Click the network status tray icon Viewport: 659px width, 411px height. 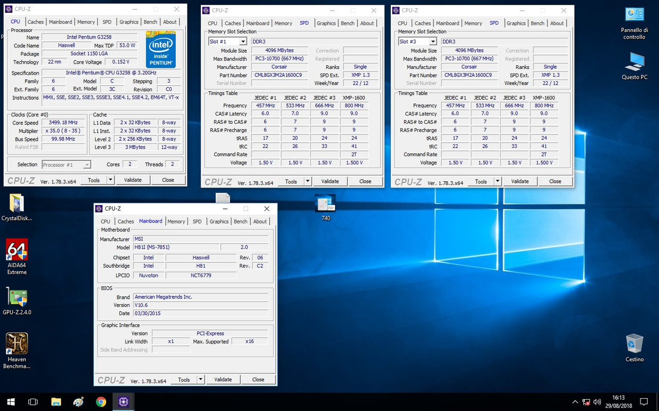coord(586,402)
